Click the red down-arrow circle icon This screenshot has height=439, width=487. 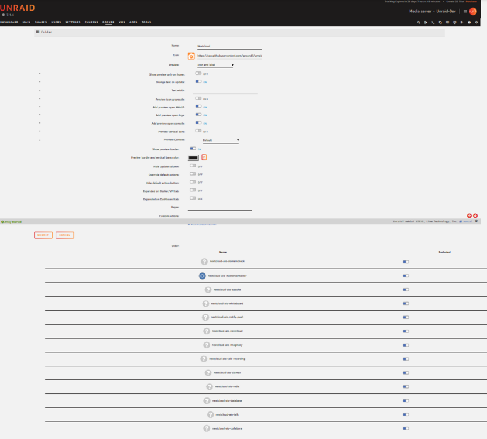475,215
